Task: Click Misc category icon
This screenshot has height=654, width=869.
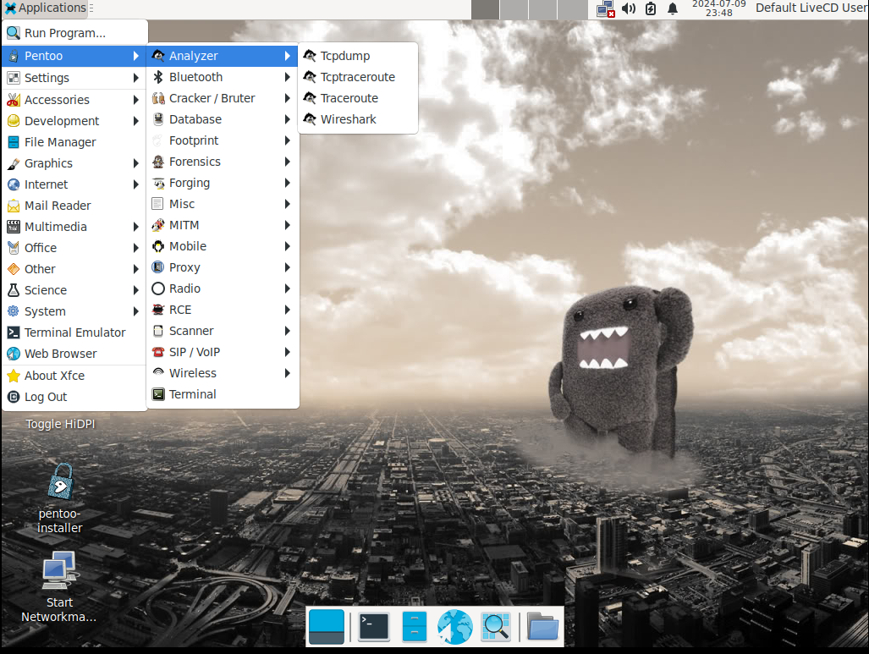Action: pyautogui.click(x=158, y=204)
